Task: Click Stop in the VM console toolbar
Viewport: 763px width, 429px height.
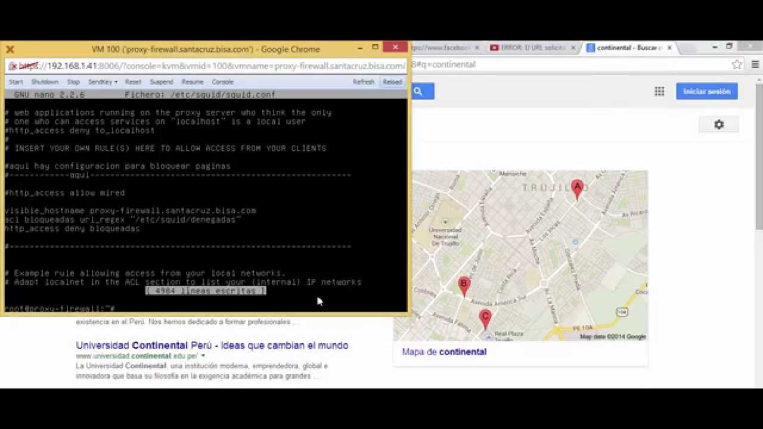Action: [73, 82]
